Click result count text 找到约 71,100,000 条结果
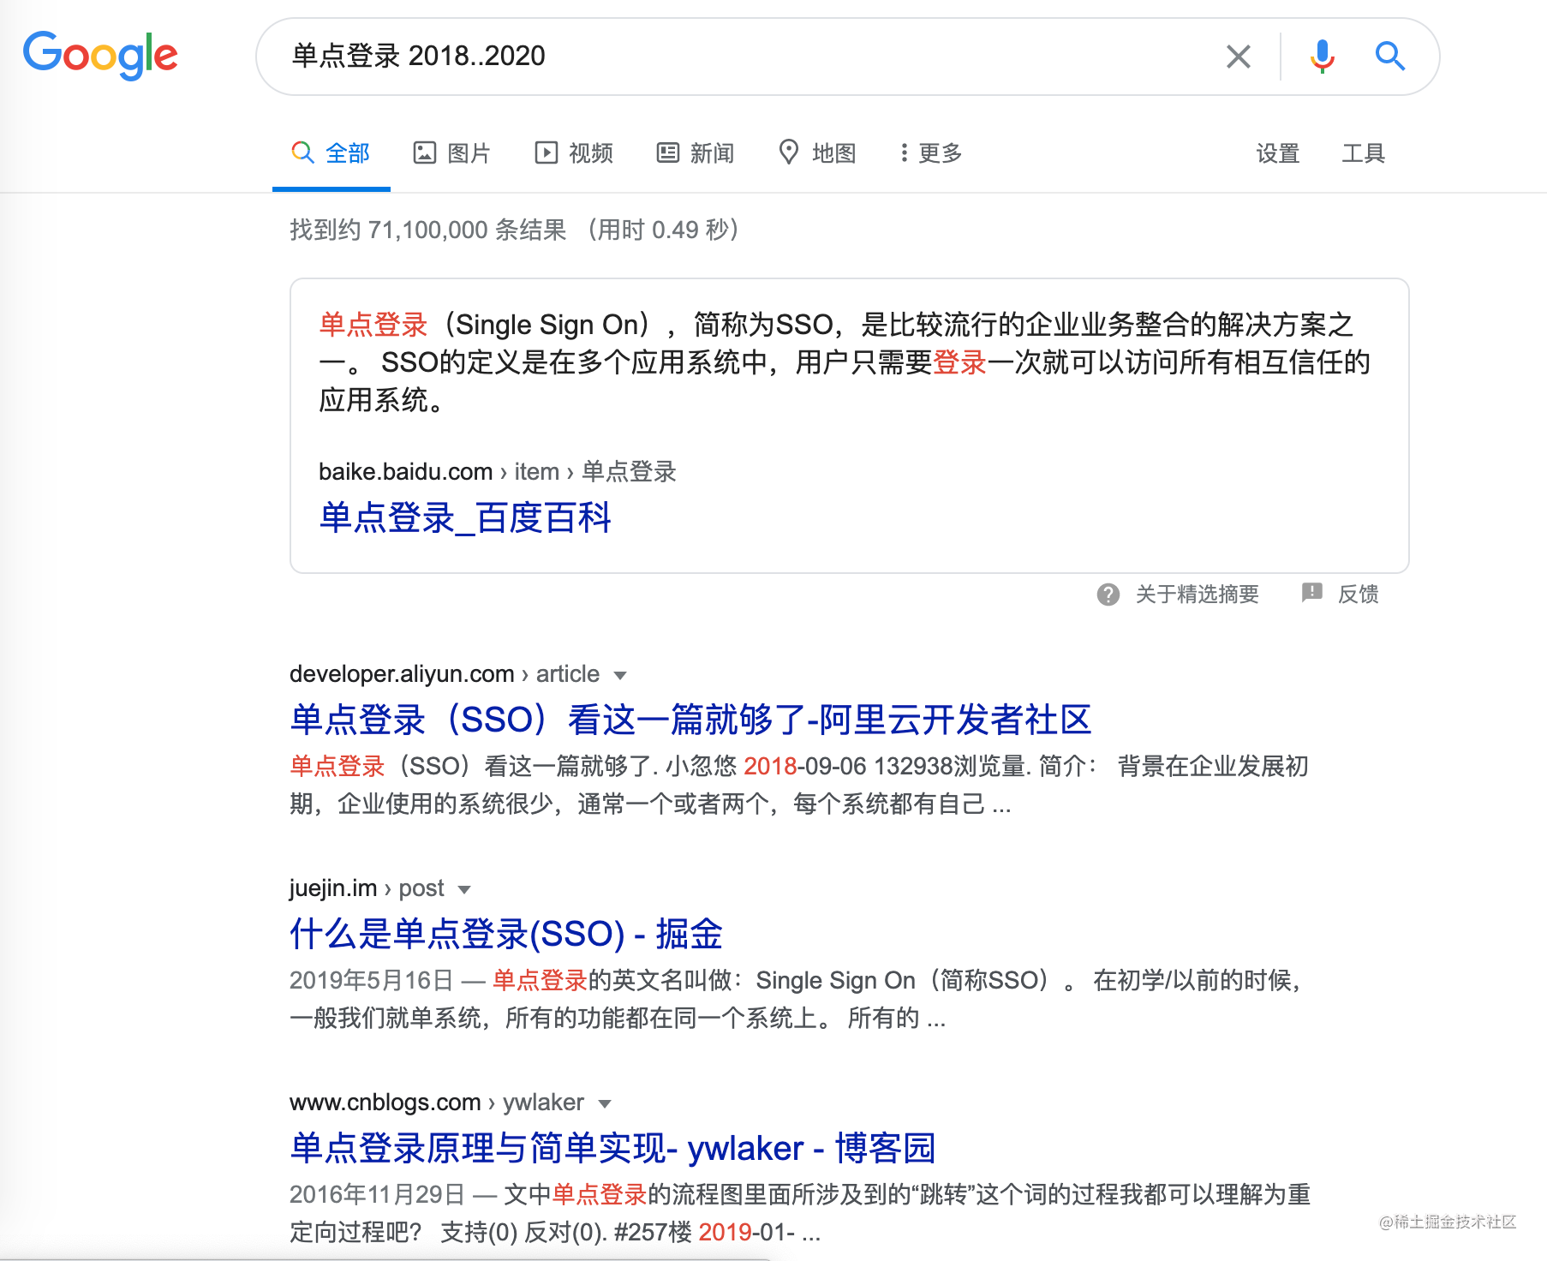This screenshot has width=1547, height=1261. (x=427, y=230)
